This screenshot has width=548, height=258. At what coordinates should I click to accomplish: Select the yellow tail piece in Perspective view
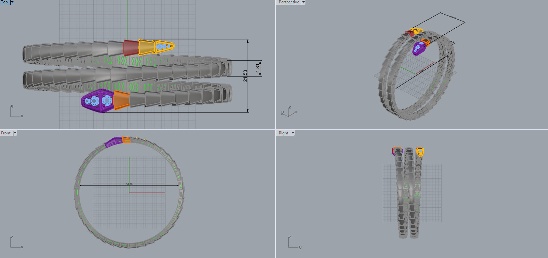pyautogui.click(x=416, y=31)
